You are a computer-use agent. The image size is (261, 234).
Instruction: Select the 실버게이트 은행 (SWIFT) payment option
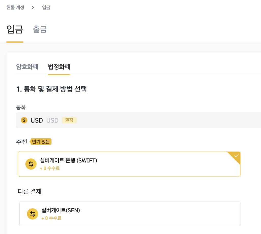(129, 164)
